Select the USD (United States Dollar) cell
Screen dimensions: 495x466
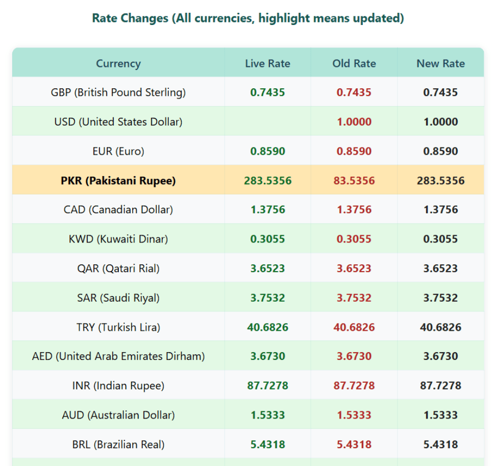point(118,122)
